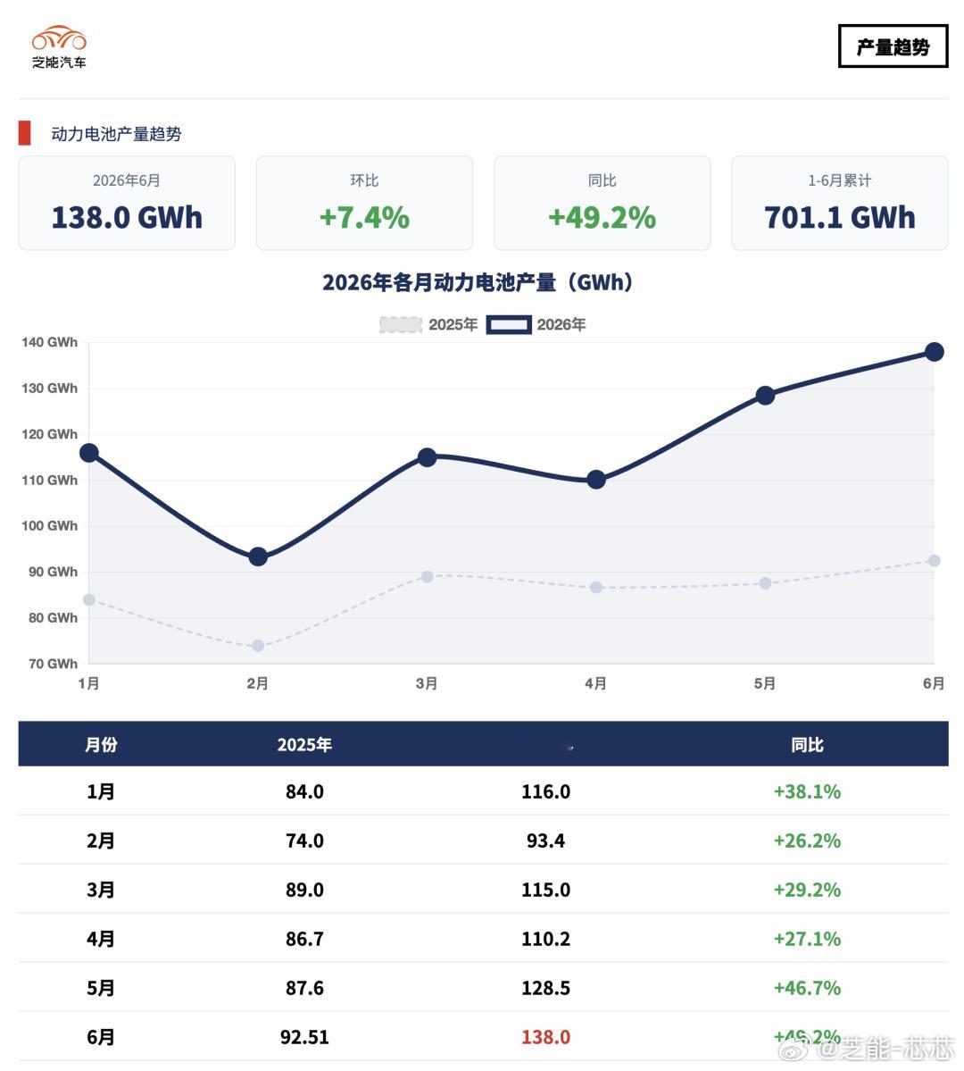
Task: Click the +46.7% cell
Action: point(807,988)
